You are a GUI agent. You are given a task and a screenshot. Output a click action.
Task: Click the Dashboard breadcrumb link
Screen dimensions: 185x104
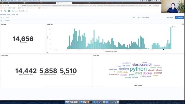click(x=15, y=11)
